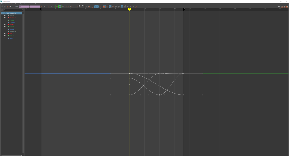Mute the Translate Z channel
Viewport: 289px width, 156px height.
coord(5,22)
